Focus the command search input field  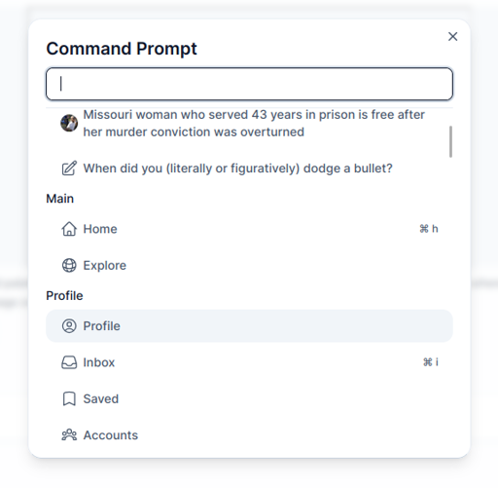[249, 84]
